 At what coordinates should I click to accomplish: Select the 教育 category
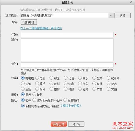coord(94,78)
